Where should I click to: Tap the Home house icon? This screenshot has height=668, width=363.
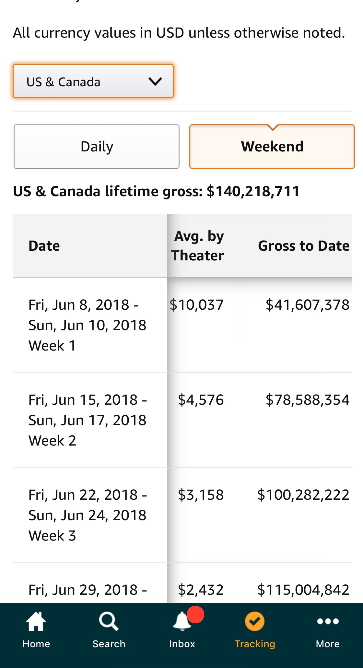[36, 622]
